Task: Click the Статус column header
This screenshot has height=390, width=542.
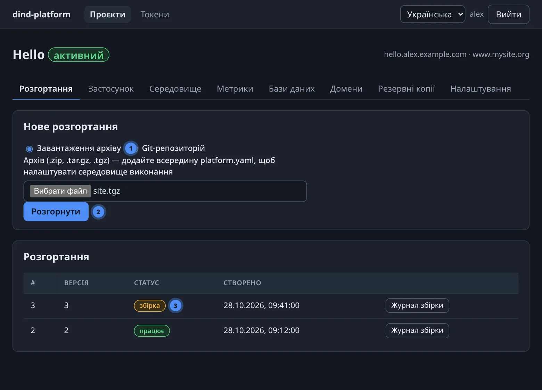Action: pyautogui.click(x=147, y=283)
